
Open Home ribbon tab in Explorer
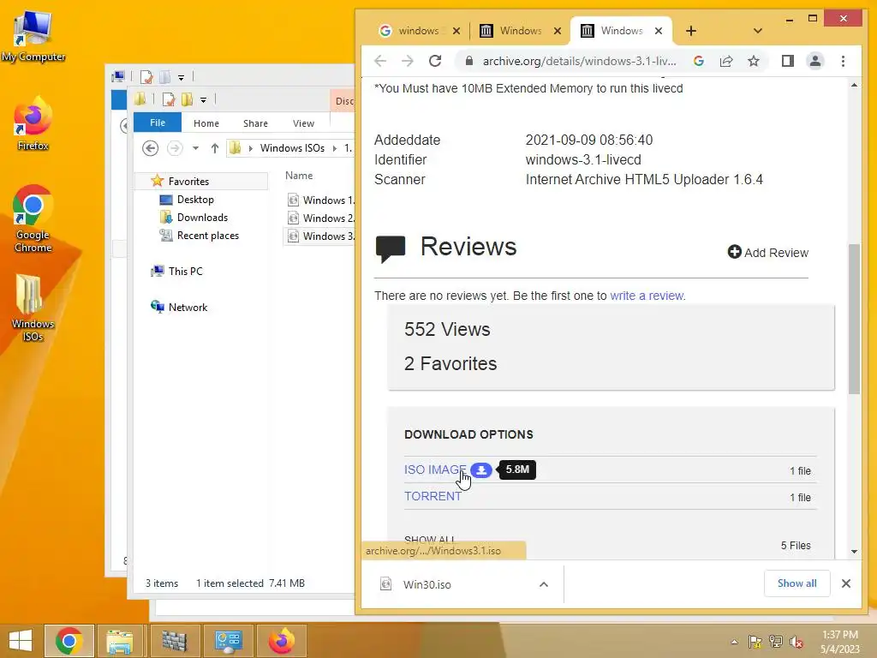206,123
